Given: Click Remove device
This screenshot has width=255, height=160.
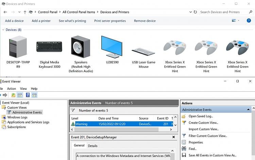Looking at the screenshot, I should [145, 21].
